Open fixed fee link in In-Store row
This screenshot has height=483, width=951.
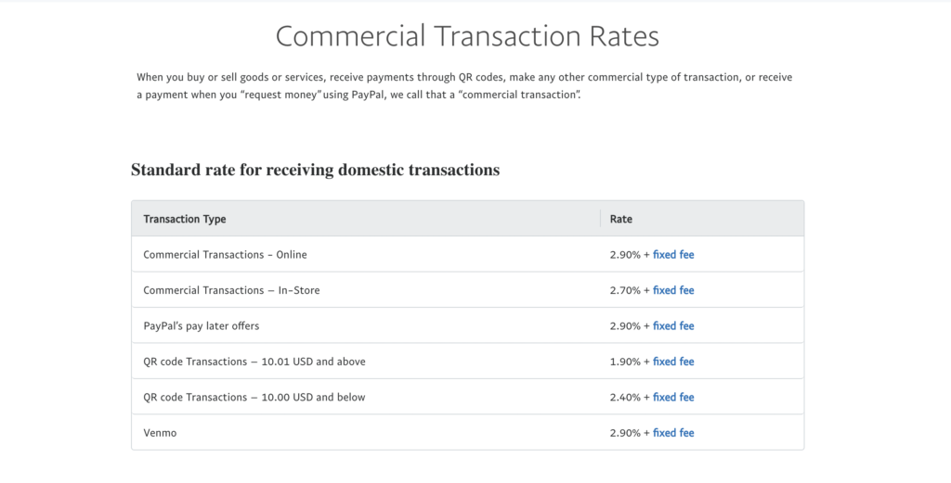click(x=673, y=290)
